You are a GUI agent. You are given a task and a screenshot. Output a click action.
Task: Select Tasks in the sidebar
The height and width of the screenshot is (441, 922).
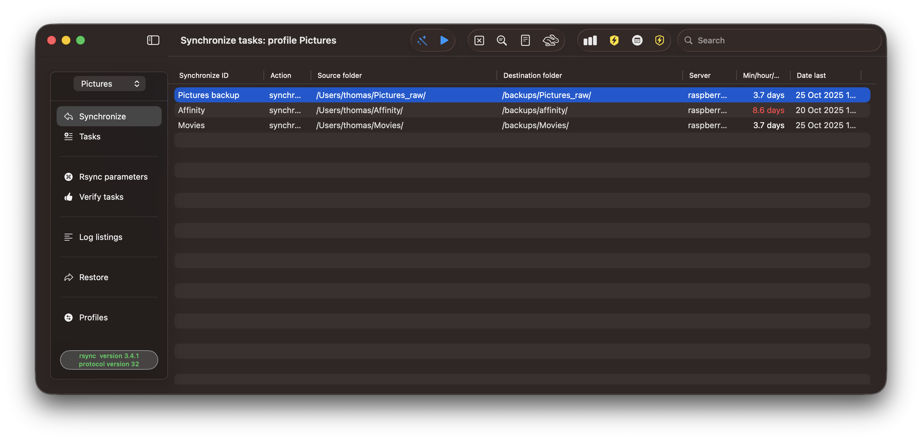[x=90, y=137]
